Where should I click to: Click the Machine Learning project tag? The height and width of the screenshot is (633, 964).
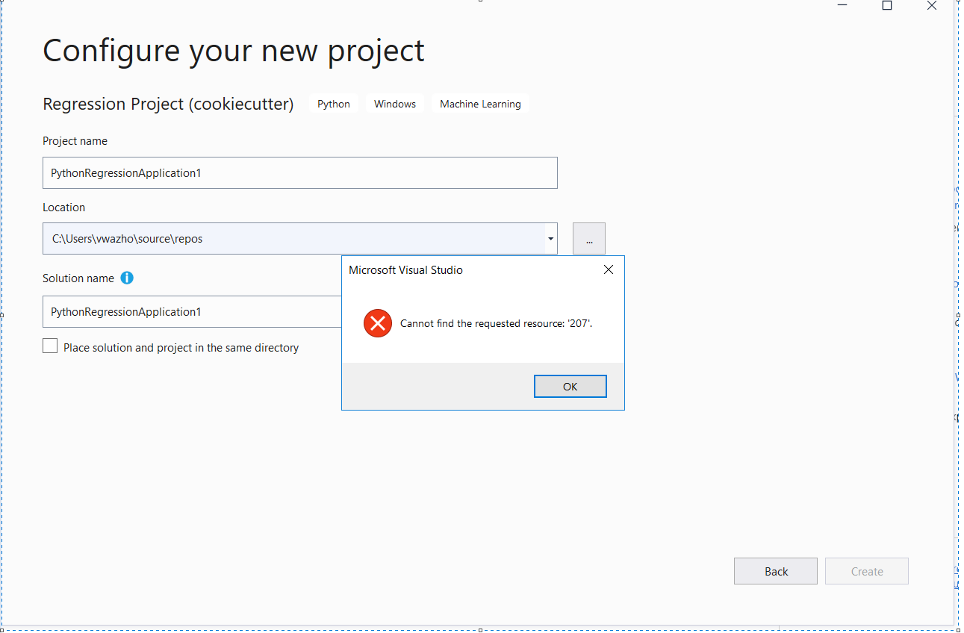(480, 104)
